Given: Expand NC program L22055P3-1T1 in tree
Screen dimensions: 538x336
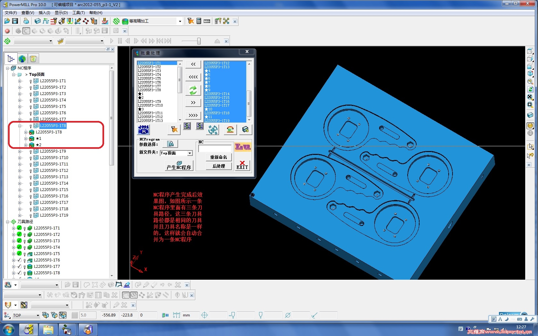Looking at the screenshot, I should (20, 81).
